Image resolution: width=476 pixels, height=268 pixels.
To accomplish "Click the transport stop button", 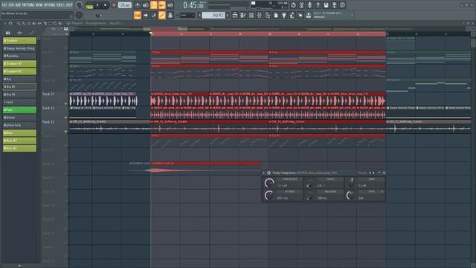I will point(105,5).
